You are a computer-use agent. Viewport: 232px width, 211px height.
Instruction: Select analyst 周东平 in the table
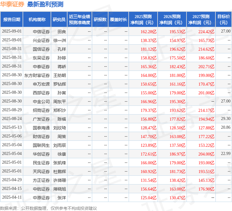[59, 102]
